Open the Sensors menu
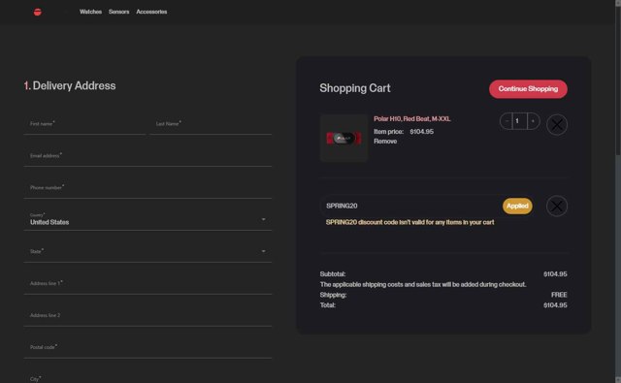621x383 pixels. coord(118,12)
